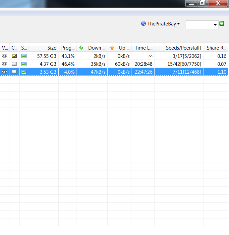Sort by the Seeds/Peers[all] column header
Image resolution: width=229 pixels, height=235 pixels.
point(179,48)
